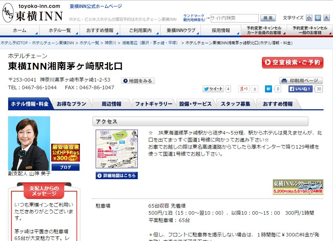Click the 詳細地図はこちら button
Image resolution: width=333 pixels, height=241 pixels.
[117, 175]
